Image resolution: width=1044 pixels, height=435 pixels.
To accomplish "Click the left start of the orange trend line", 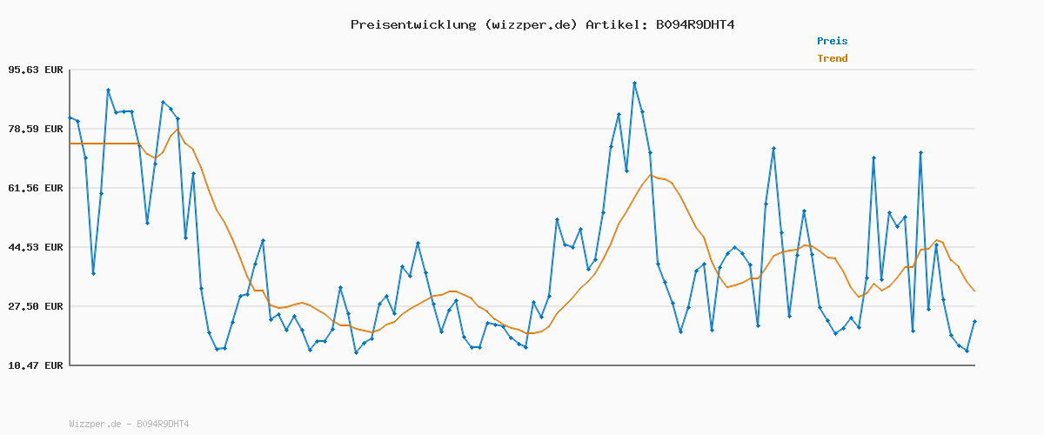I will pyautogui.click(x=70, y=144).
